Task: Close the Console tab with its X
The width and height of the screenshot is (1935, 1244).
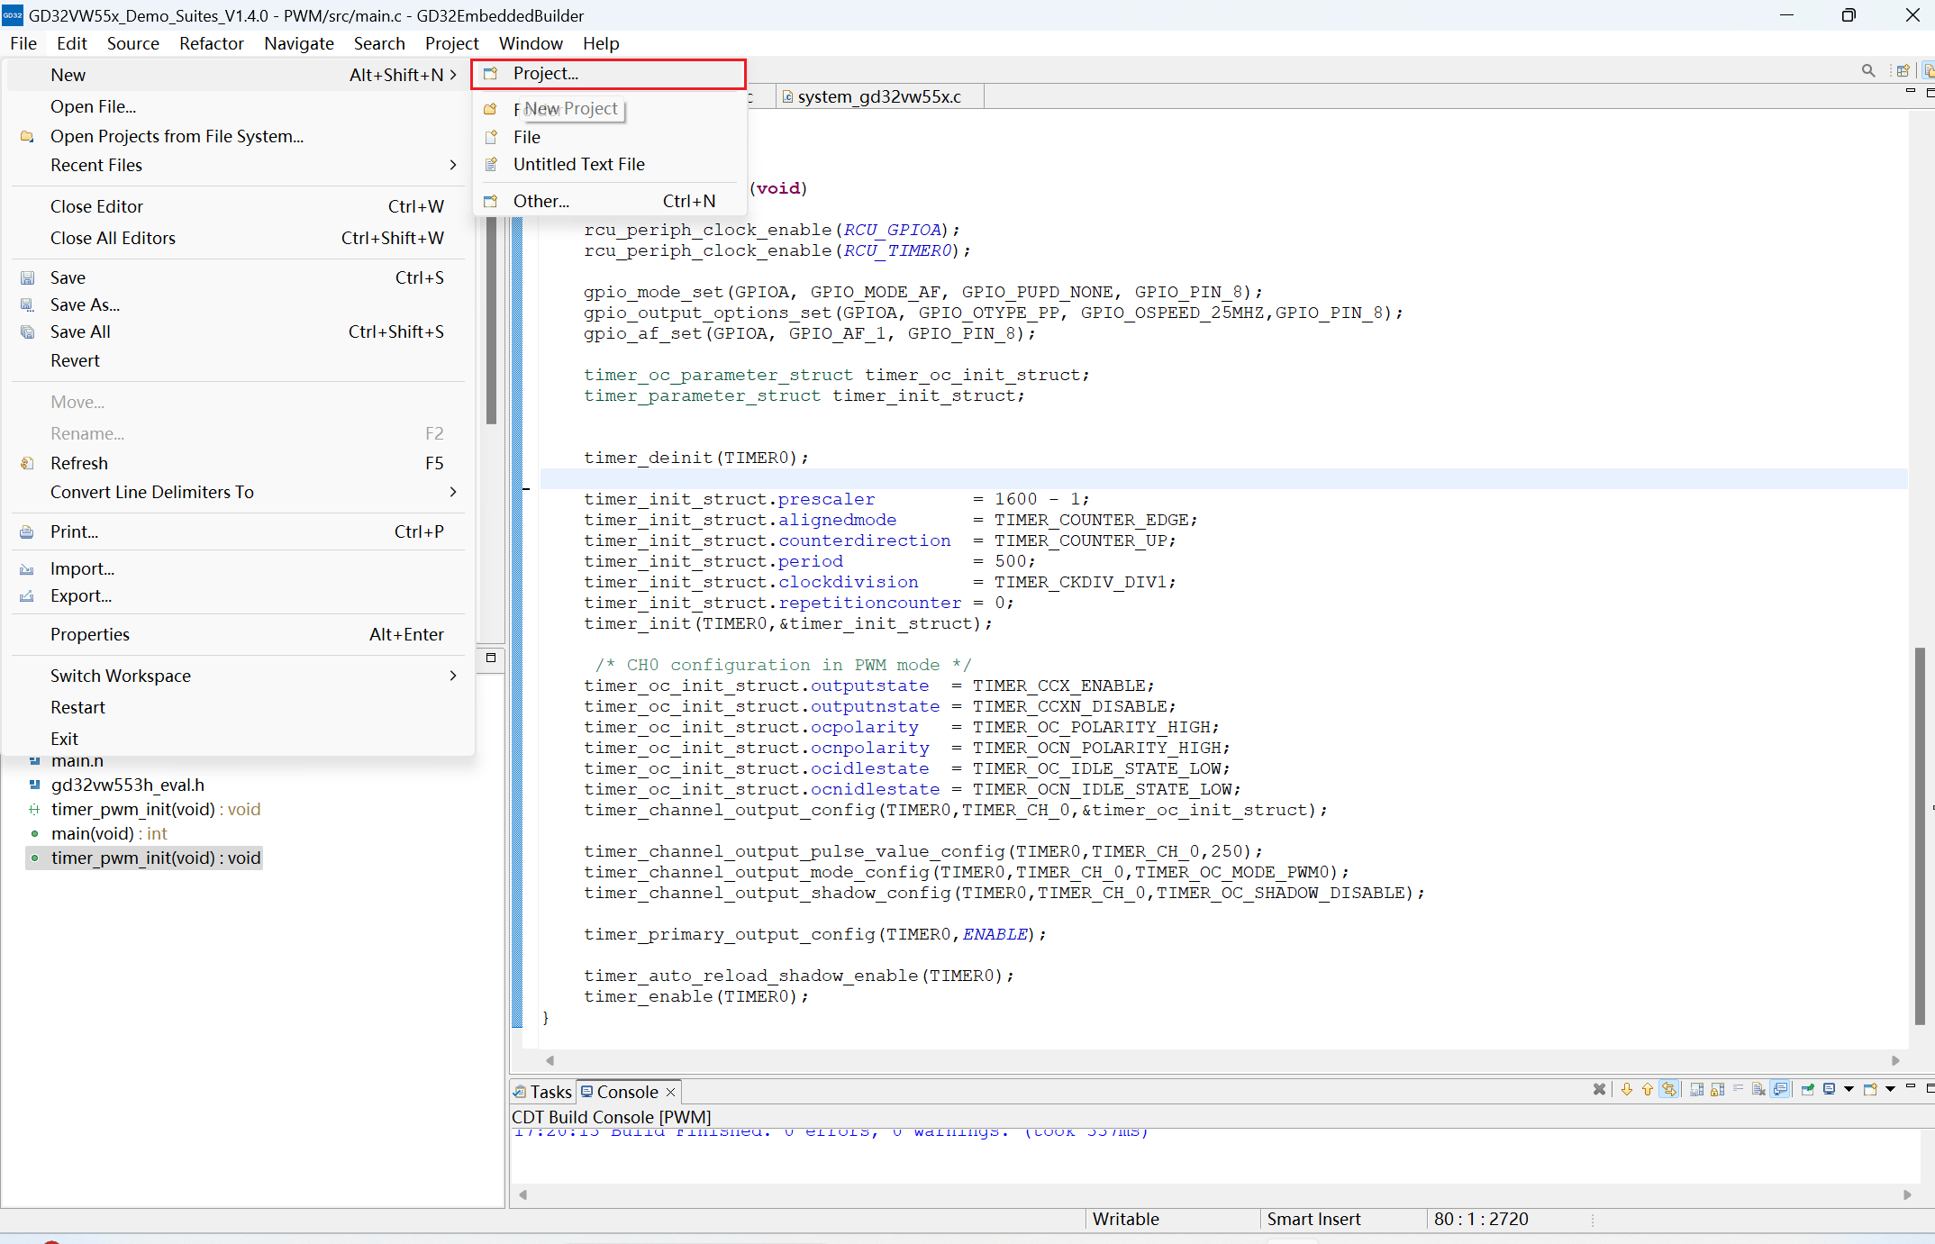Action: [670, 1092]
